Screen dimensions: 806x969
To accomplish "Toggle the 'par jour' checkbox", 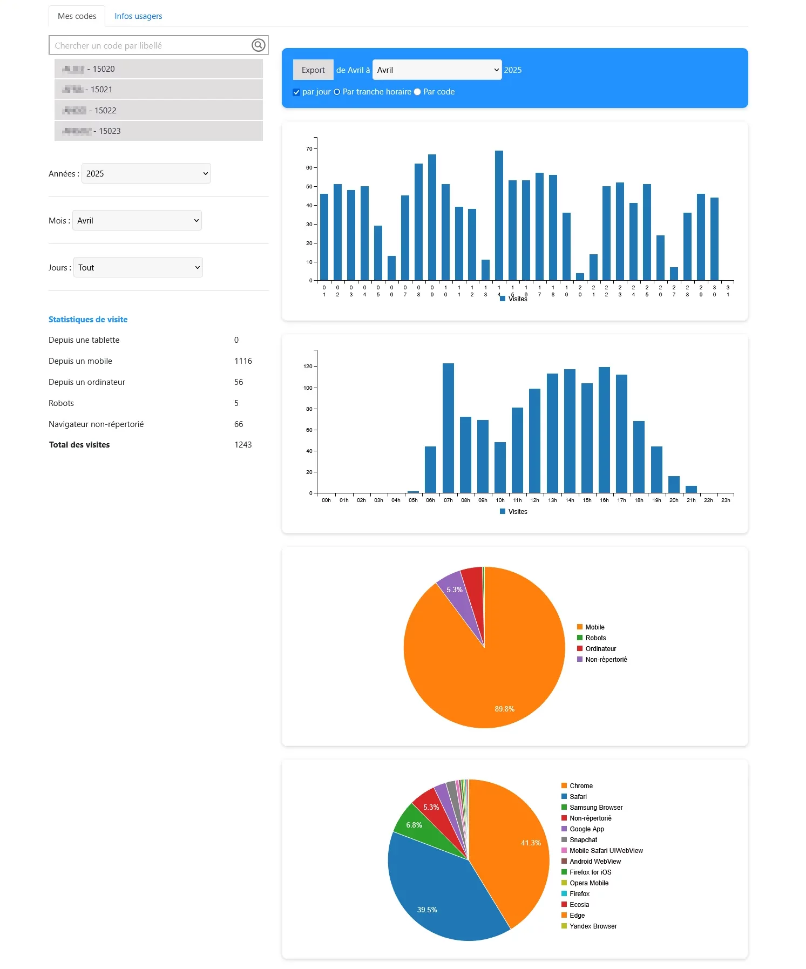I will pyautogui.click(x=296, y=92).
